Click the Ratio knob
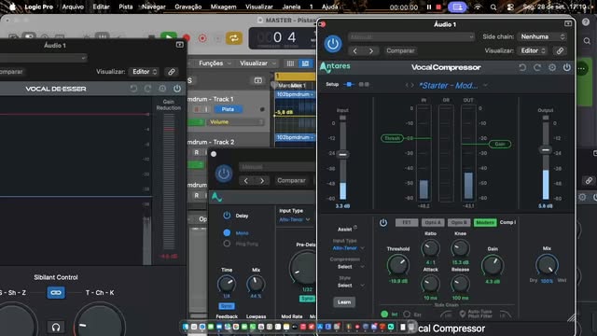 click(x=430, y=249)
